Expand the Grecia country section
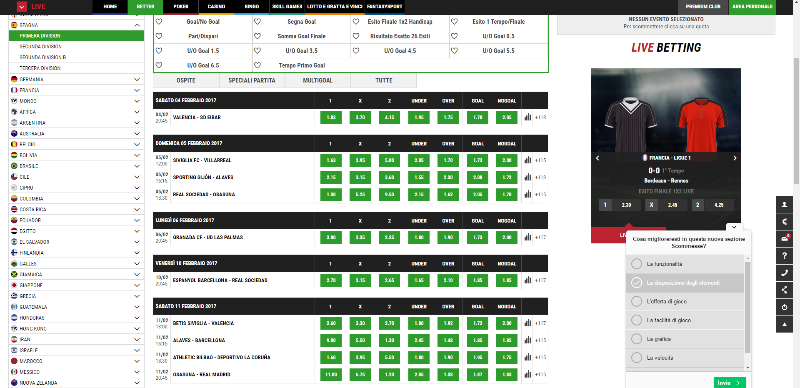 click(x=137, y=296)
